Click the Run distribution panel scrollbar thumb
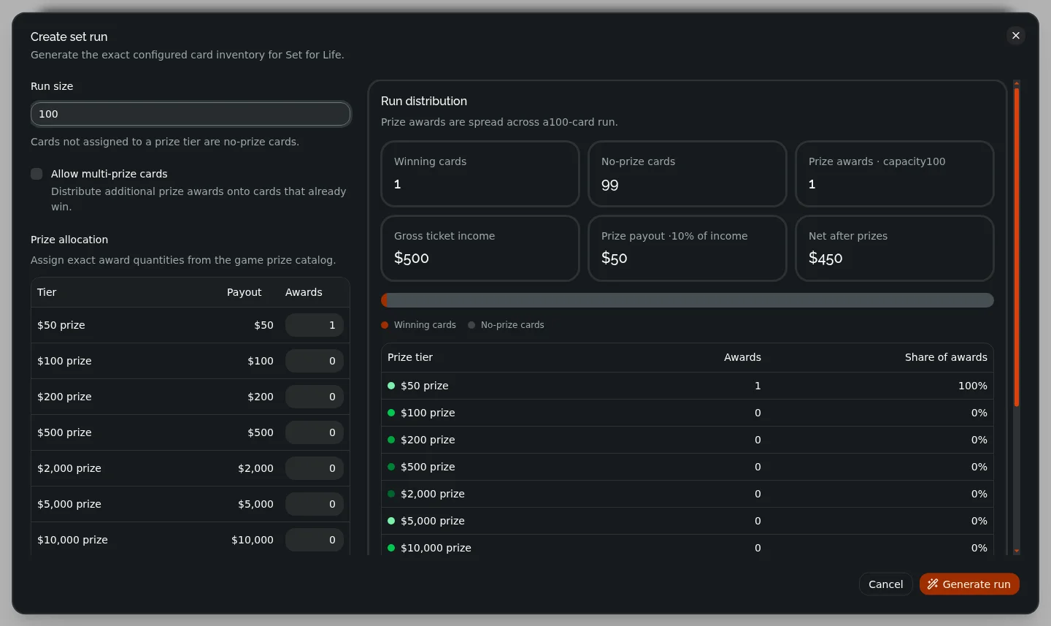Screen dimensions: 1051x626 tap(1017, 247)
